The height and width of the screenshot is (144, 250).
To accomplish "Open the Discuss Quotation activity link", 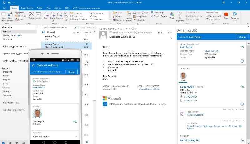I will coord(195,115).
